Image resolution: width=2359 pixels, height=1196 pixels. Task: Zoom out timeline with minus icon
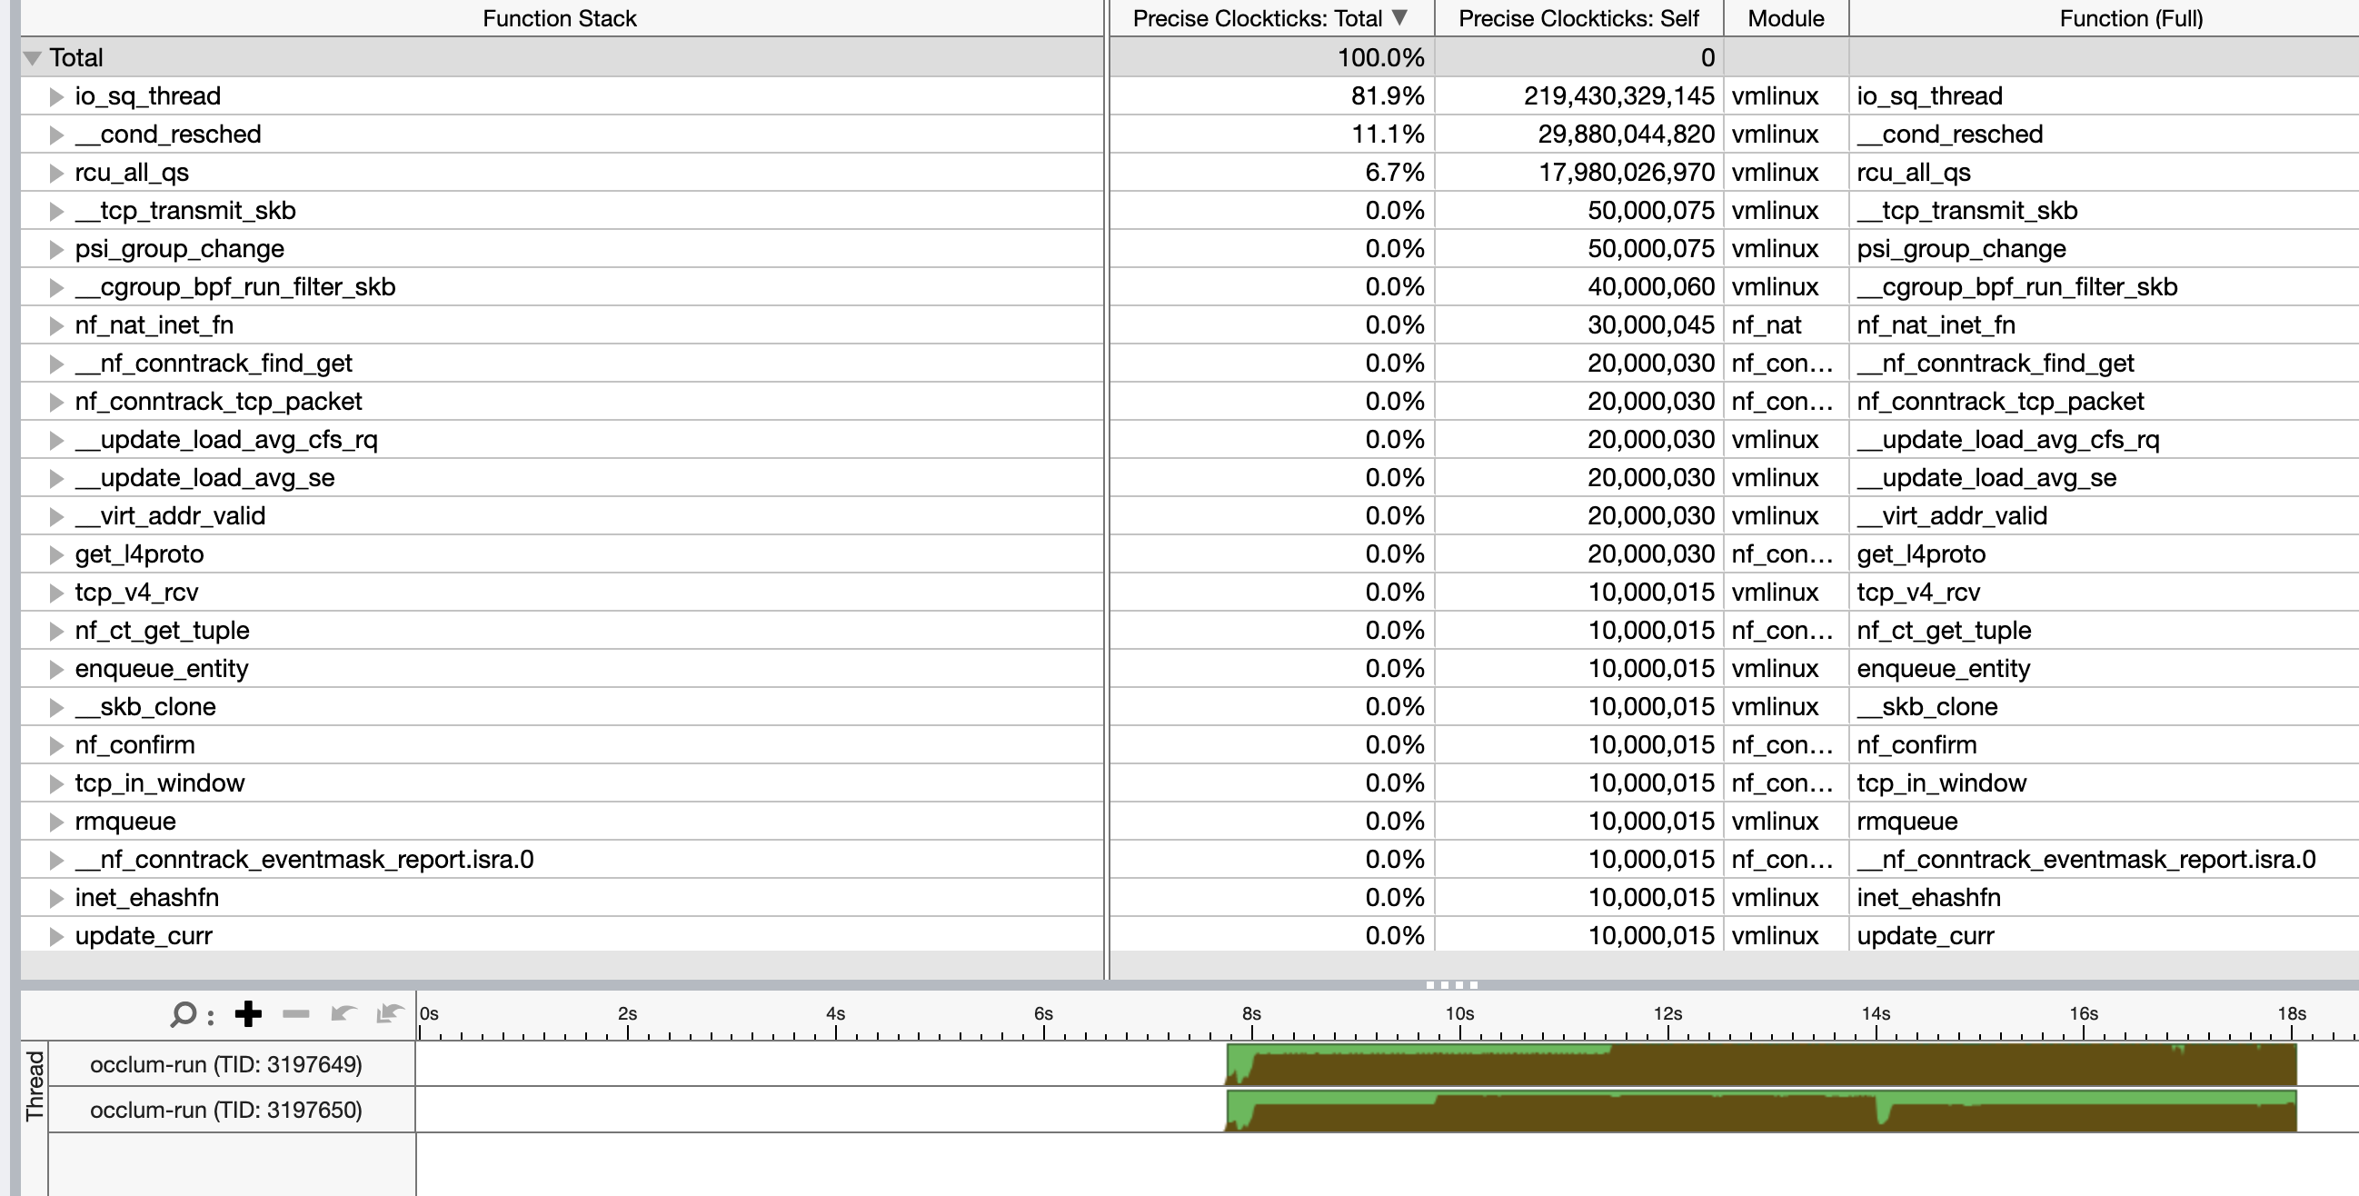coord(296,1013)
